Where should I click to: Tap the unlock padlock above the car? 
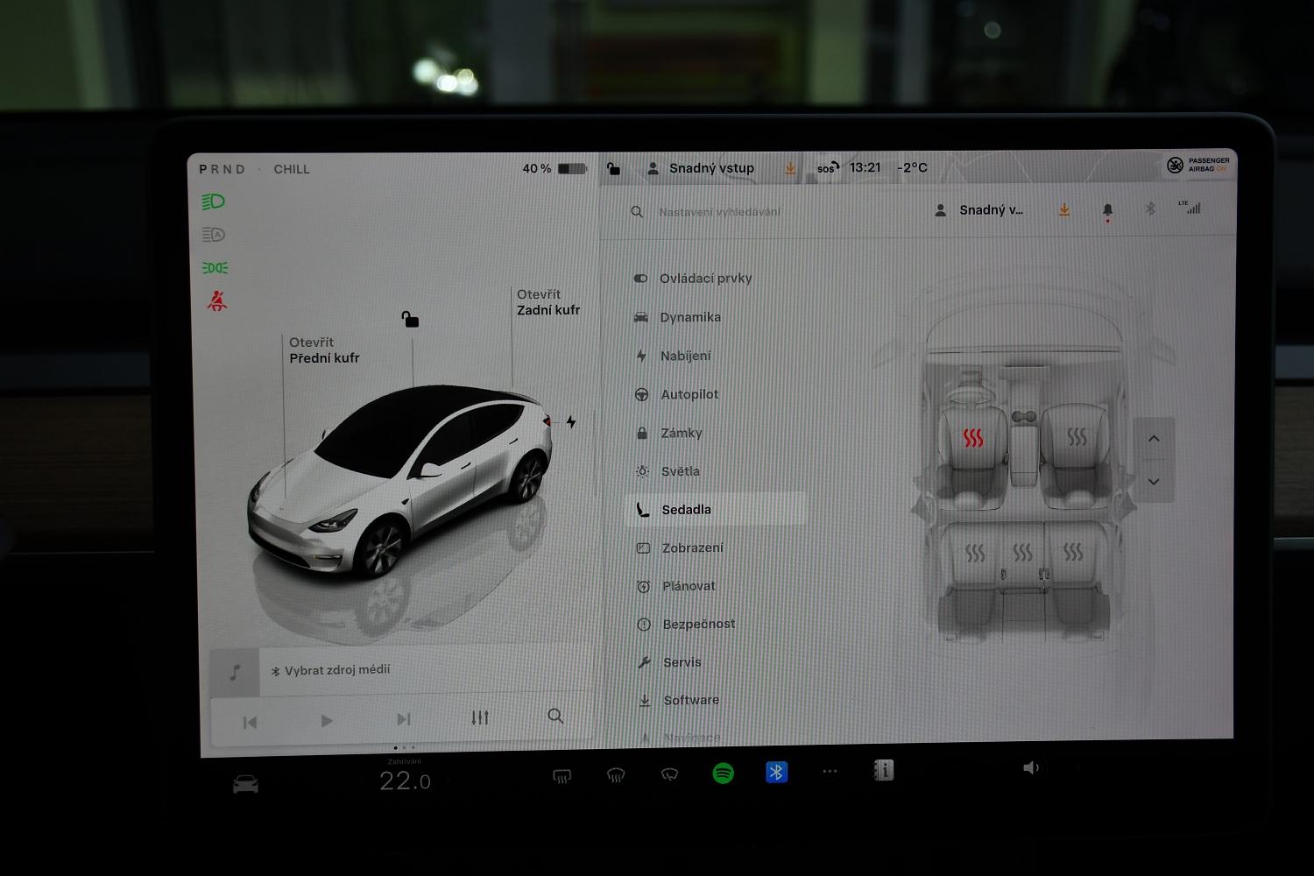410,320
